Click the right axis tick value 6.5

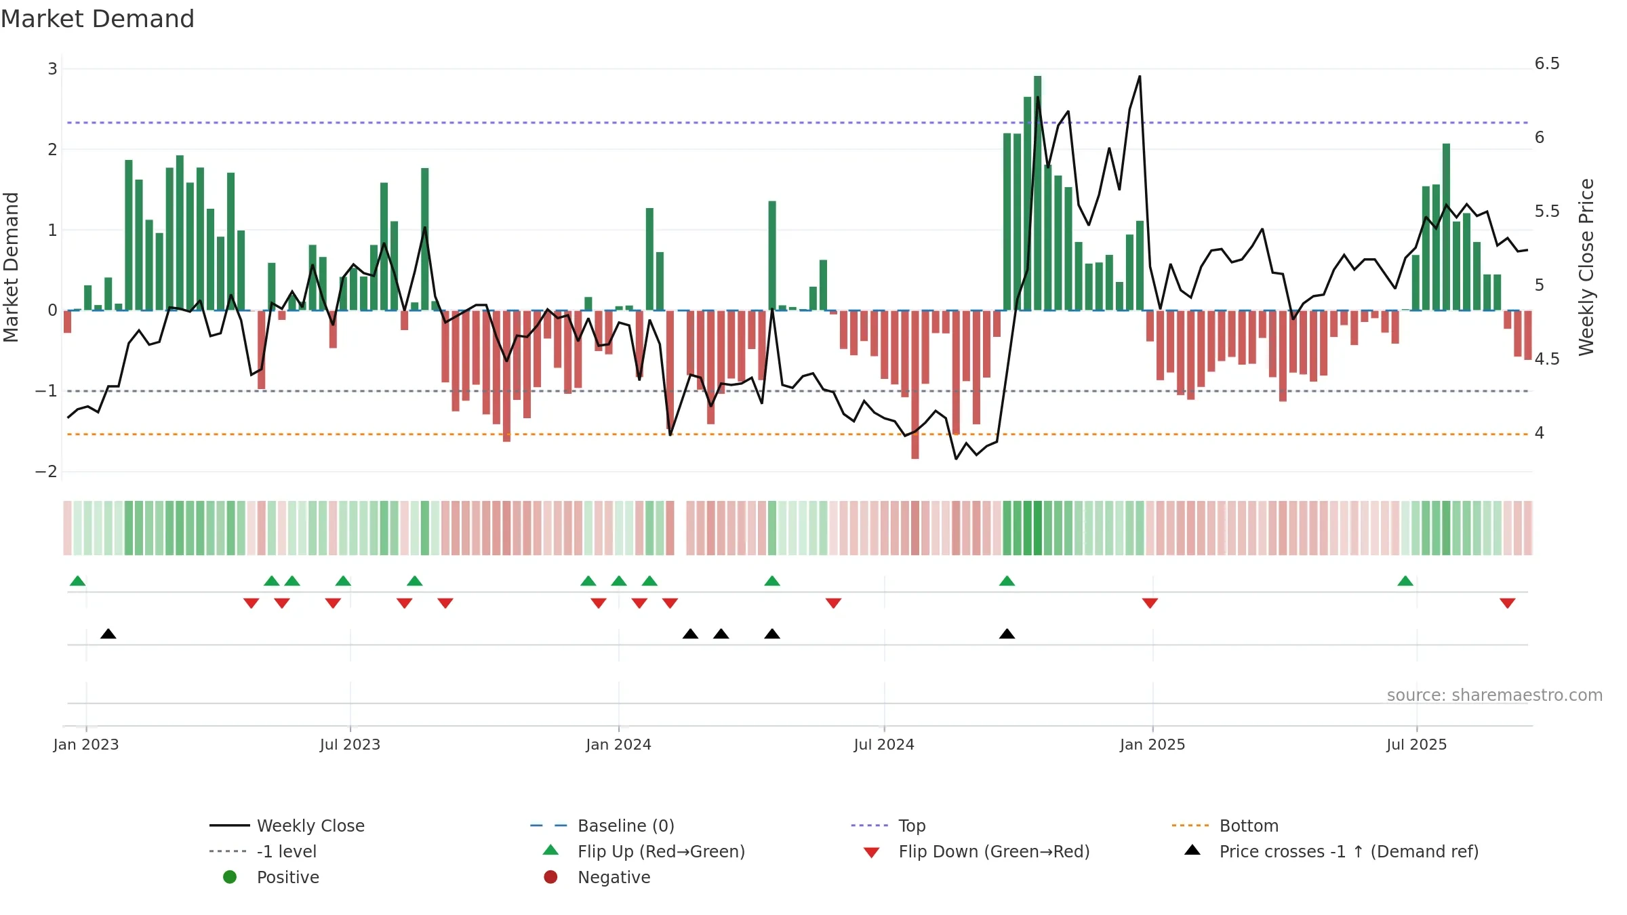pyautogui.click(x=1547, y=64)
